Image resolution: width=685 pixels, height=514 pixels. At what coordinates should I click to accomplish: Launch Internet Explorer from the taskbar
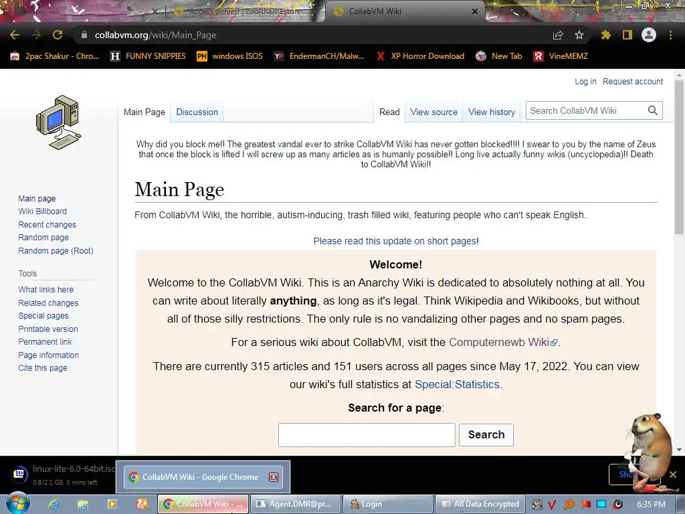pyautogui.click(x=54, y=504)
